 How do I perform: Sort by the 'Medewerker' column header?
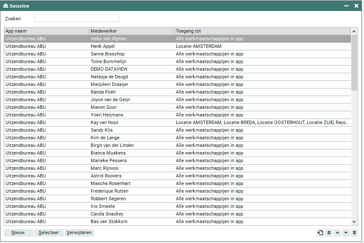(132, 31)
